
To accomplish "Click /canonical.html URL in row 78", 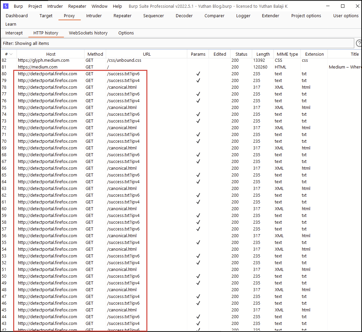I will point(122,87).
